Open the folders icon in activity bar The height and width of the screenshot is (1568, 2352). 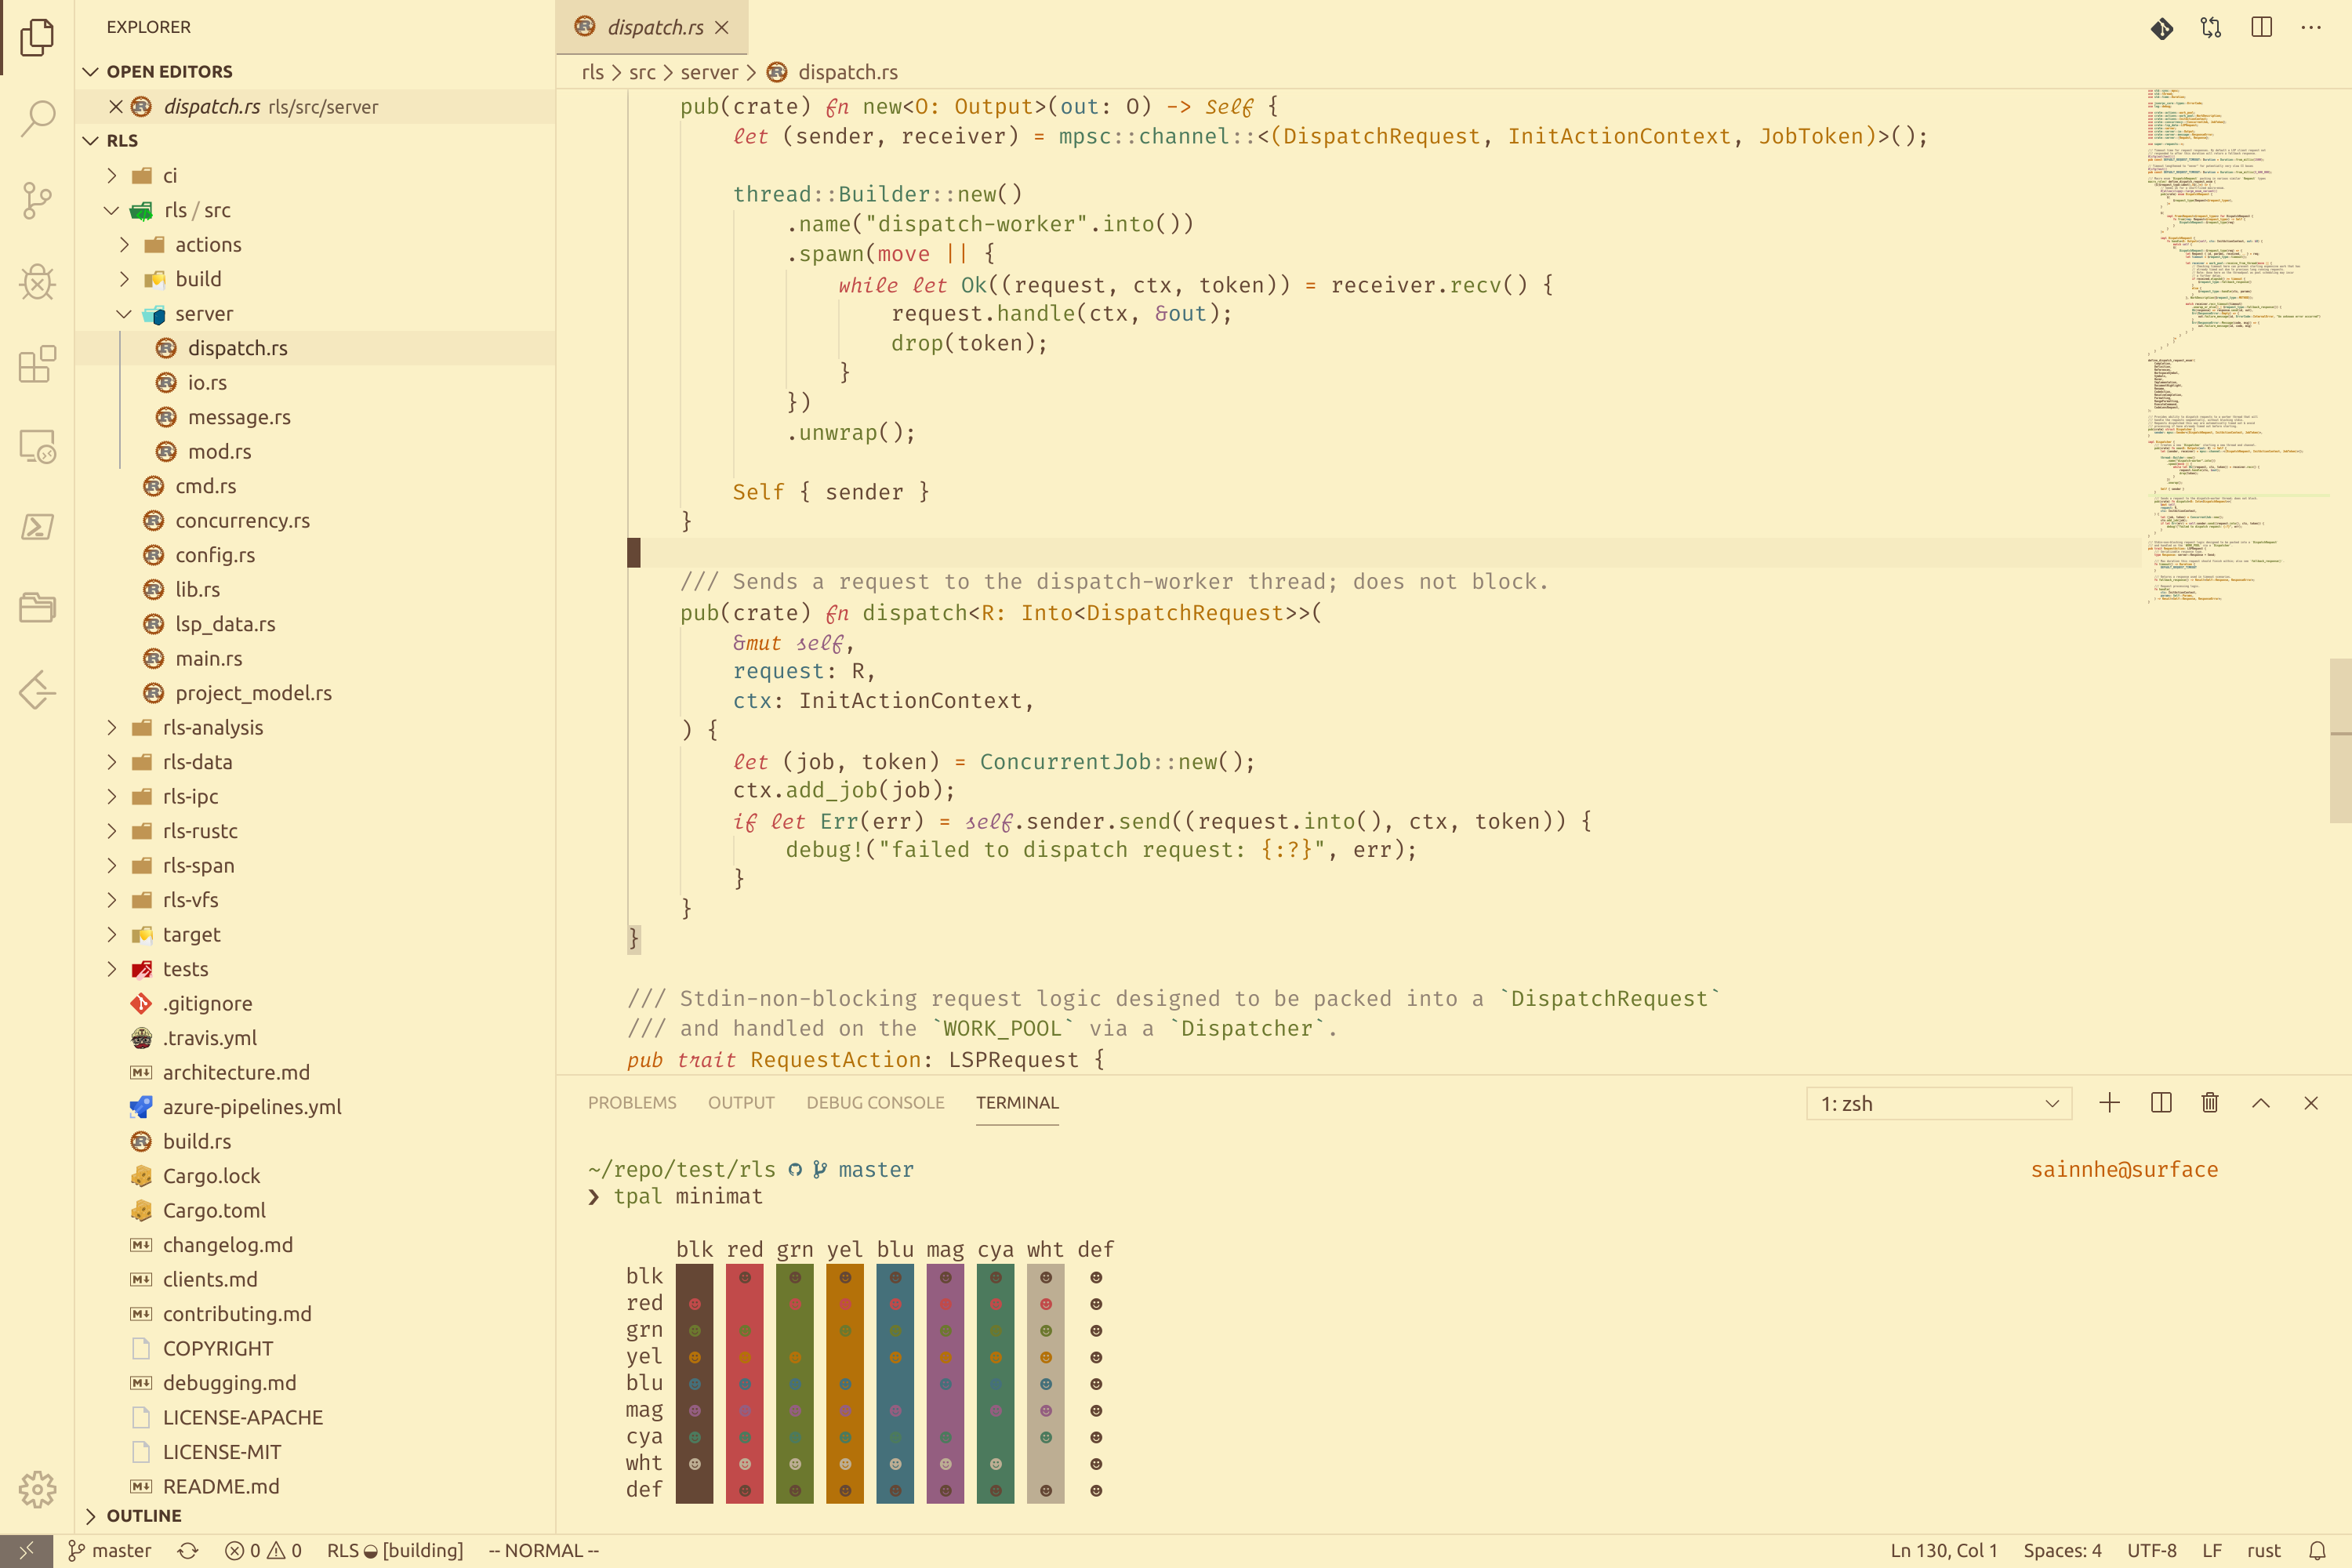click(37, 608)
